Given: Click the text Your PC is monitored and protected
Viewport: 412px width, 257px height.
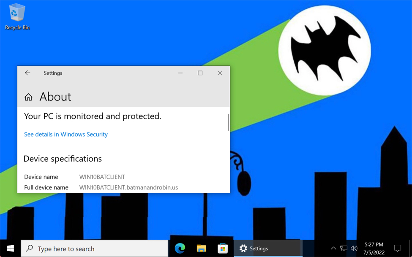Looking at the screenshot, I should 93,116.
